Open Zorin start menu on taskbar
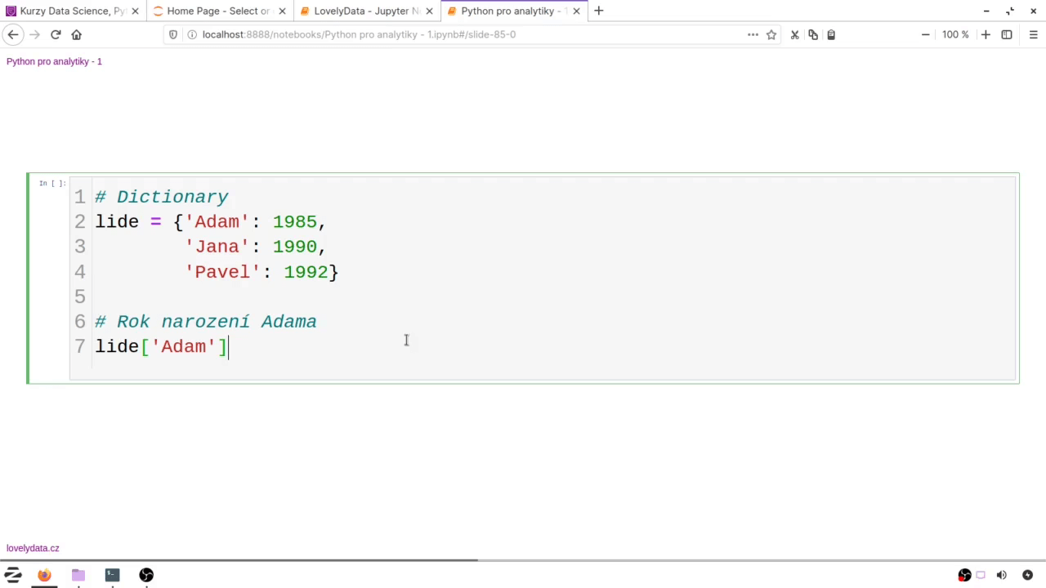 coord(13,575)
